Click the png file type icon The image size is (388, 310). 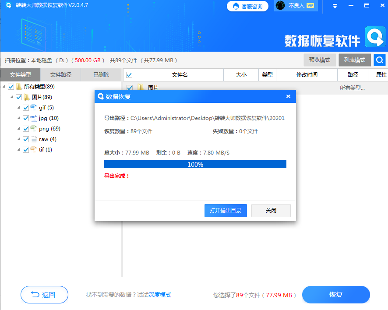[x=34, y=128]
